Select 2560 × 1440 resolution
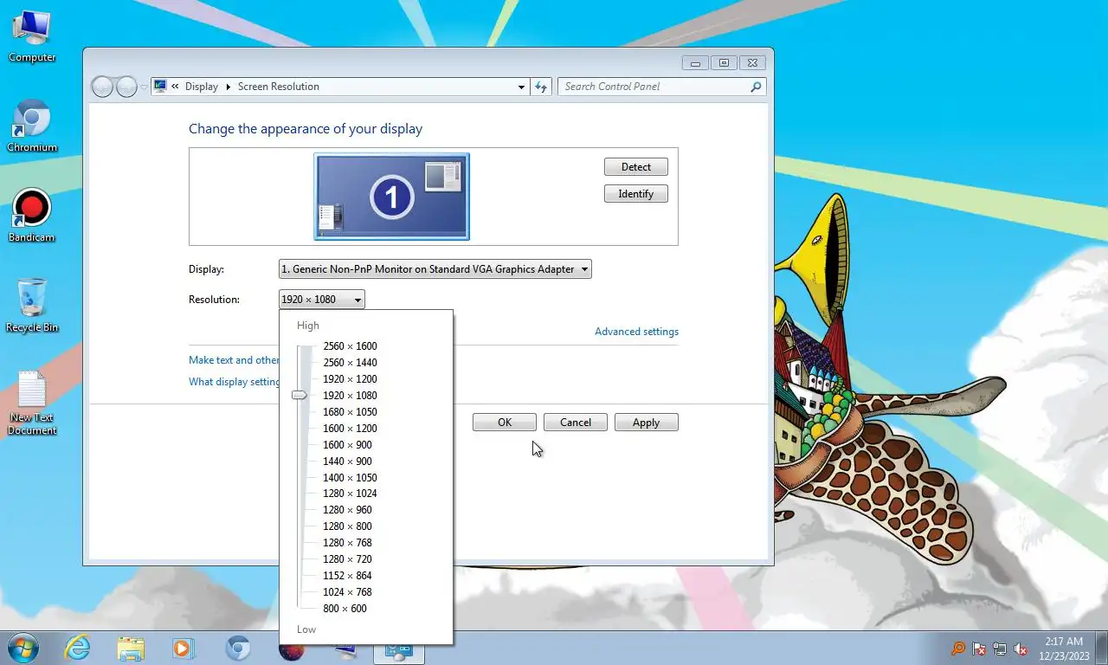The width and height of the screenshot is (1108, 665). pos(350,363)
